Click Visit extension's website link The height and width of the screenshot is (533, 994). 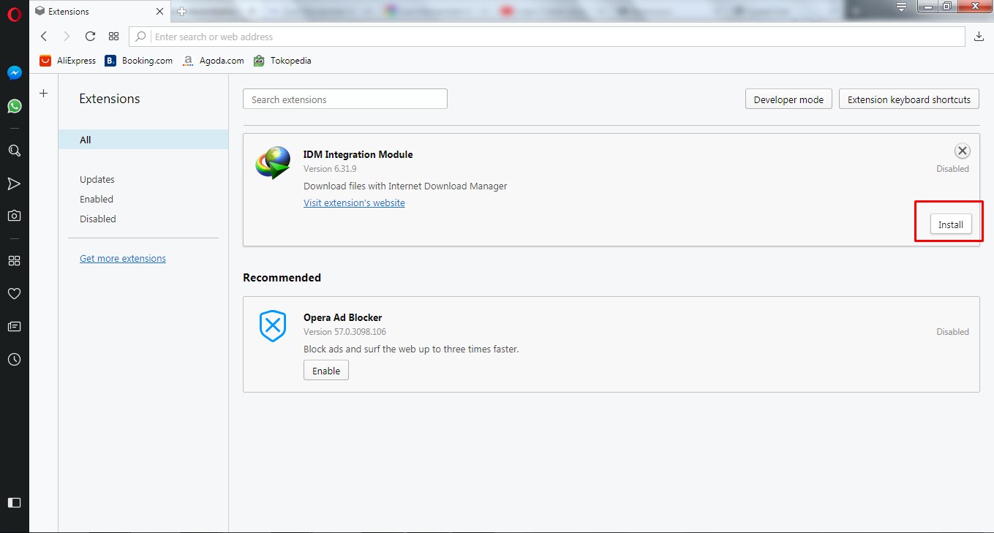pyautogui.click(x=354, y=203)
